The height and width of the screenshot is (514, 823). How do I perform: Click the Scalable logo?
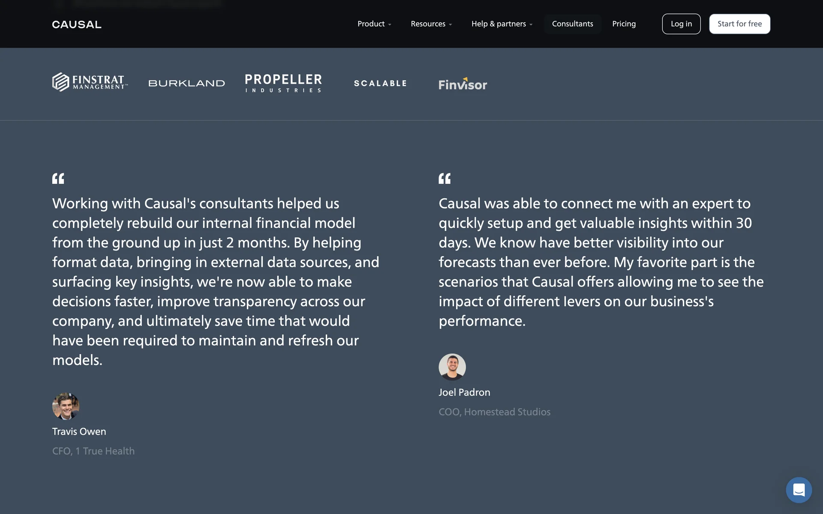[380, 83]
